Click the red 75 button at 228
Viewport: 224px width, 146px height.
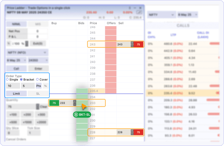(x=138, y=132)
